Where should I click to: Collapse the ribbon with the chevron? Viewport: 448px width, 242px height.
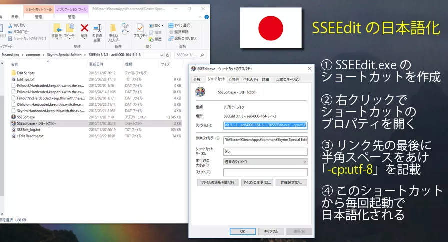tap(200, 17)
